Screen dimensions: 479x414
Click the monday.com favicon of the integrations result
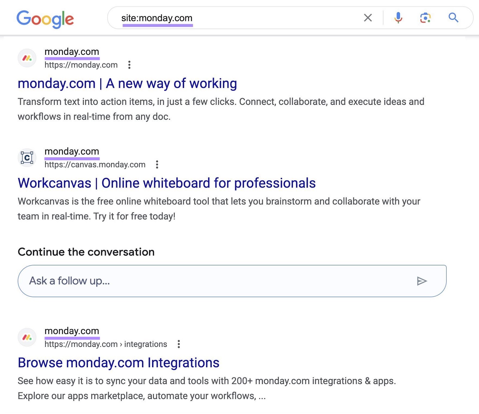point(27,337)
